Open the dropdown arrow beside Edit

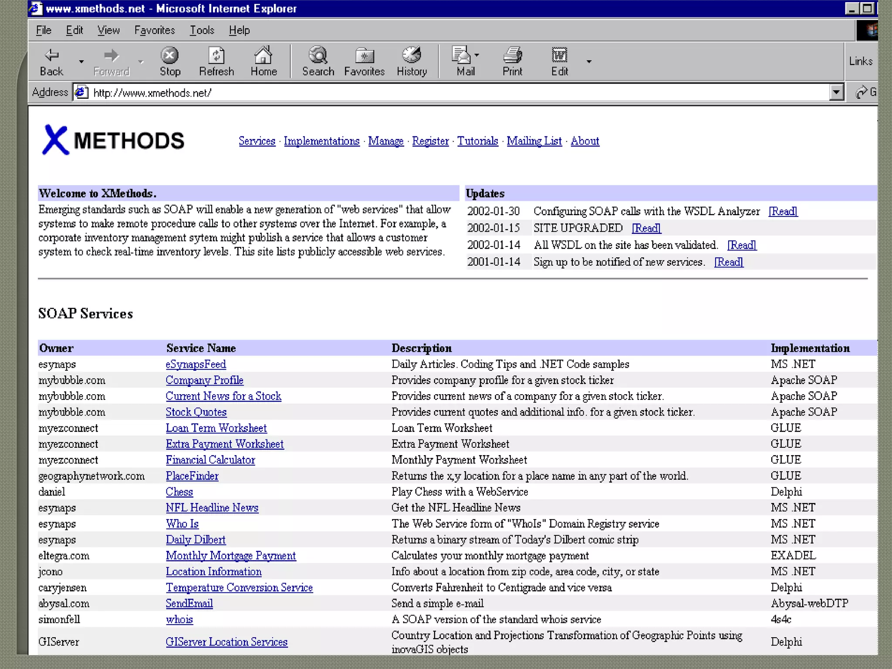(589, 62)
